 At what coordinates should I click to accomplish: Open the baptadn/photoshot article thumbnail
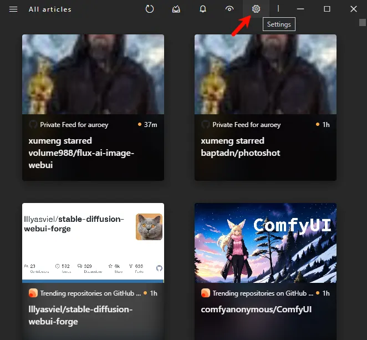tap(266, 74)
